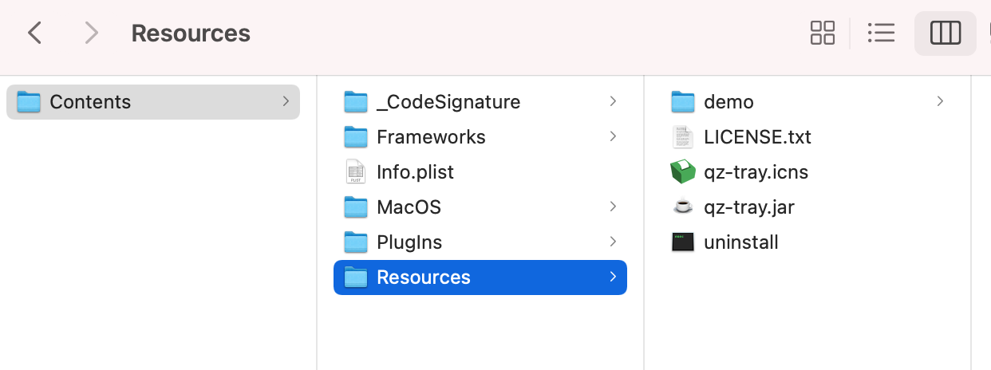Expand the Frameworks folder chevron

613,136
